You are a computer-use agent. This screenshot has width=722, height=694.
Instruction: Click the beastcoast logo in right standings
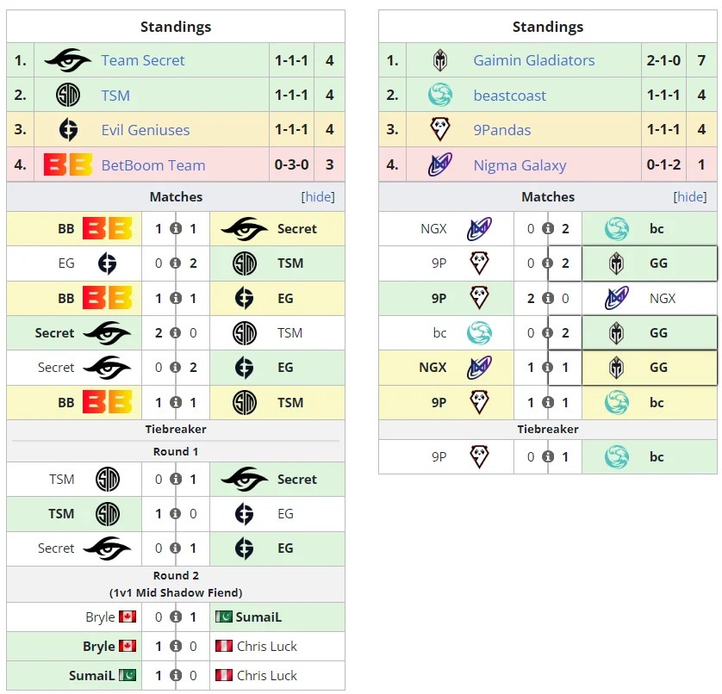click(x=440, y=95)
